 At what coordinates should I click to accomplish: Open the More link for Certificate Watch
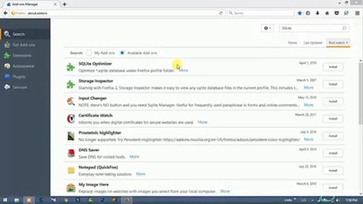coord(202,122)
